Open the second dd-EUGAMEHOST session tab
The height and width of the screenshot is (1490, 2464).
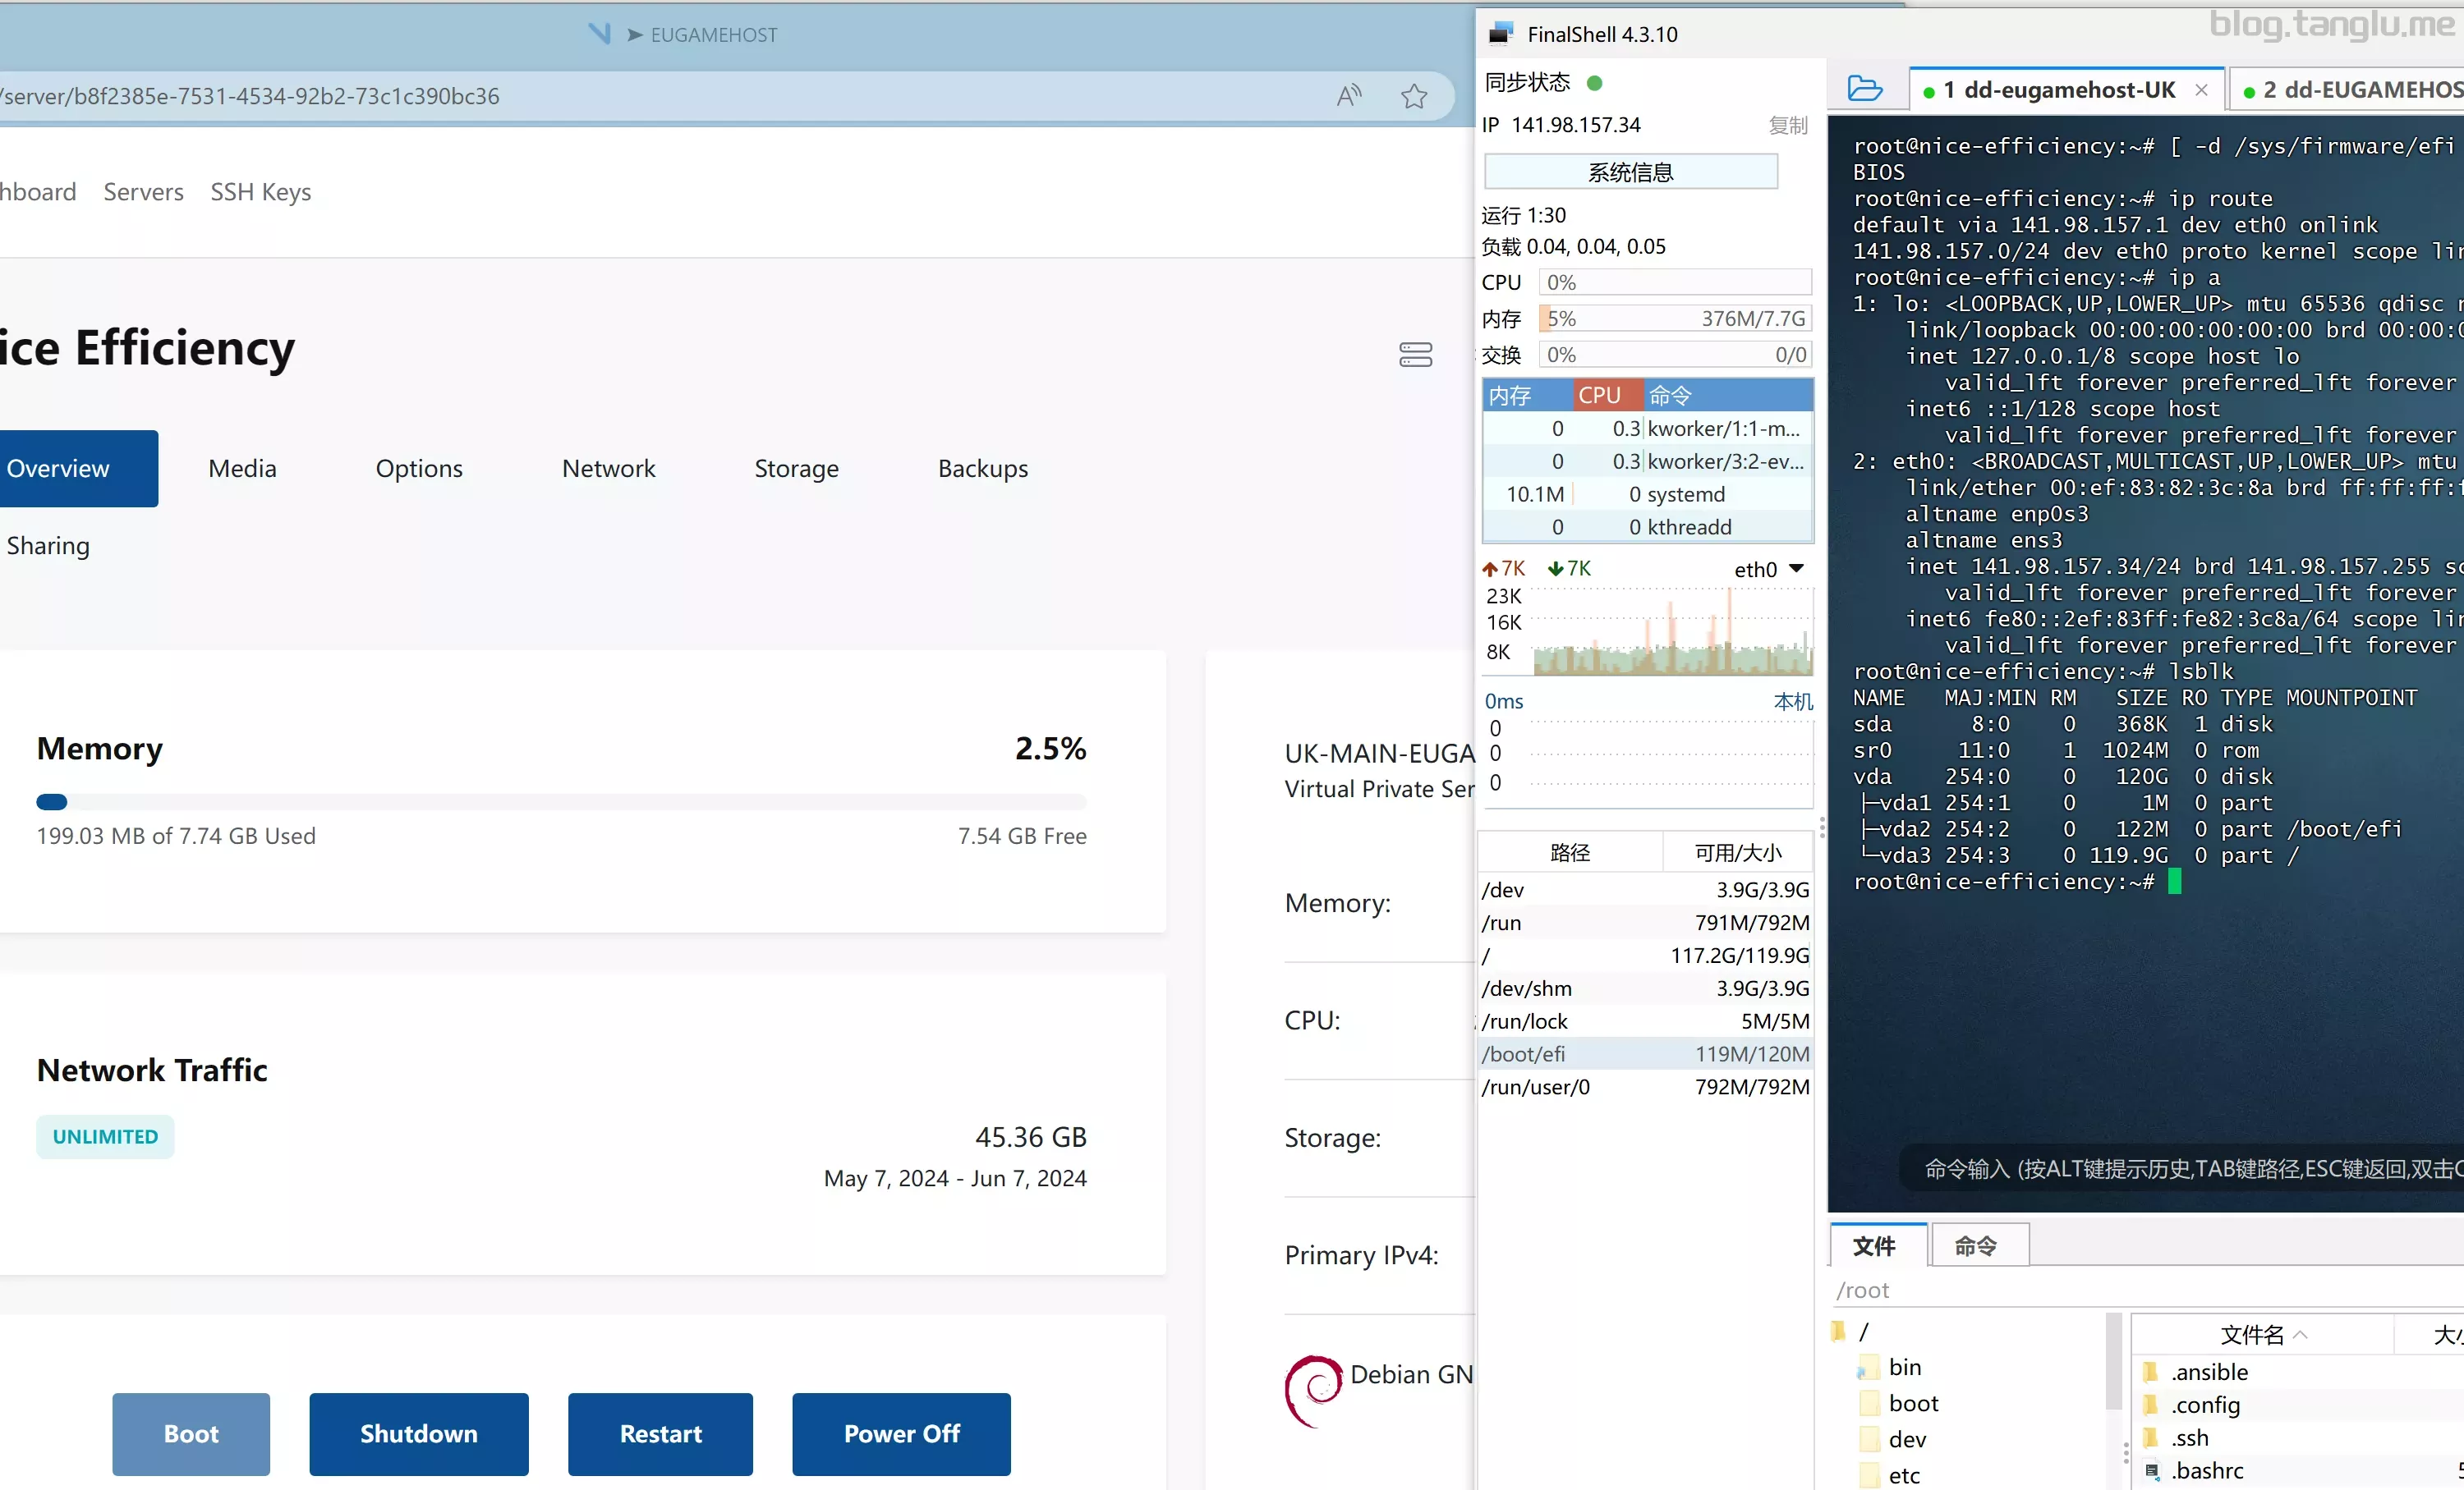[2349, 90]
